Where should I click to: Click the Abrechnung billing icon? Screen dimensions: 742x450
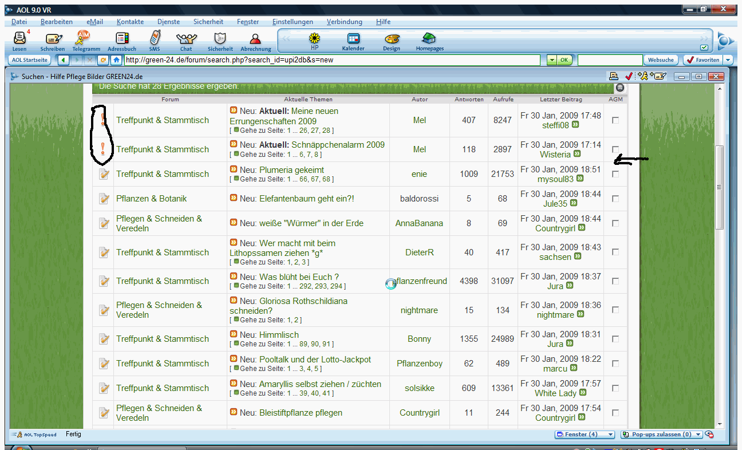pos(255,39)
